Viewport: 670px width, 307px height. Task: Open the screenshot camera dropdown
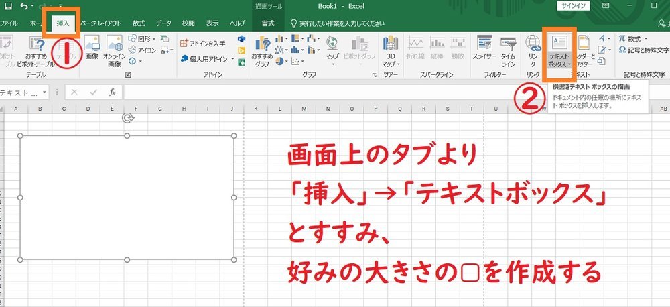(x=166, y=50)
